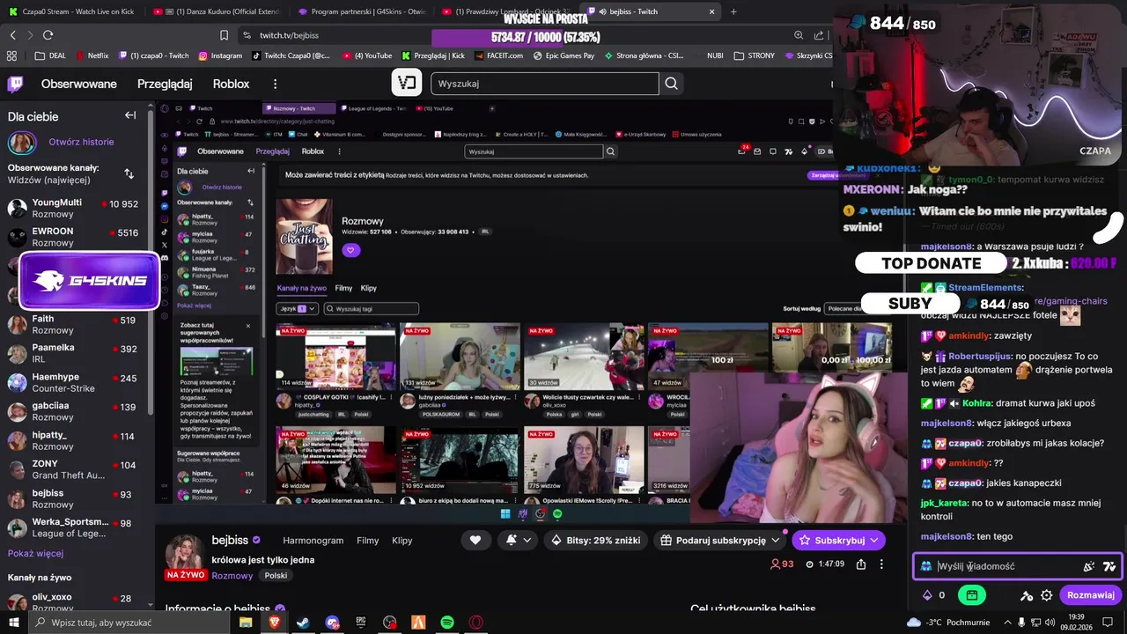This screenshot has height=634, width=1127.
Task: Click Pokaż więcej in sidebar
Action: coord(35,553)
